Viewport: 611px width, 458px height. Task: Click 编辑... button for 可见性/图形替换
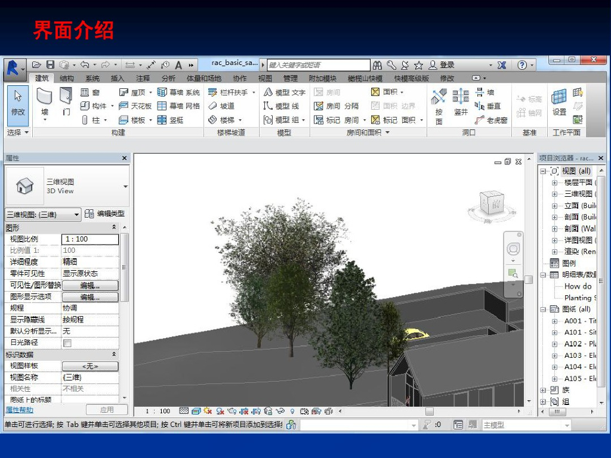point(90,286)
